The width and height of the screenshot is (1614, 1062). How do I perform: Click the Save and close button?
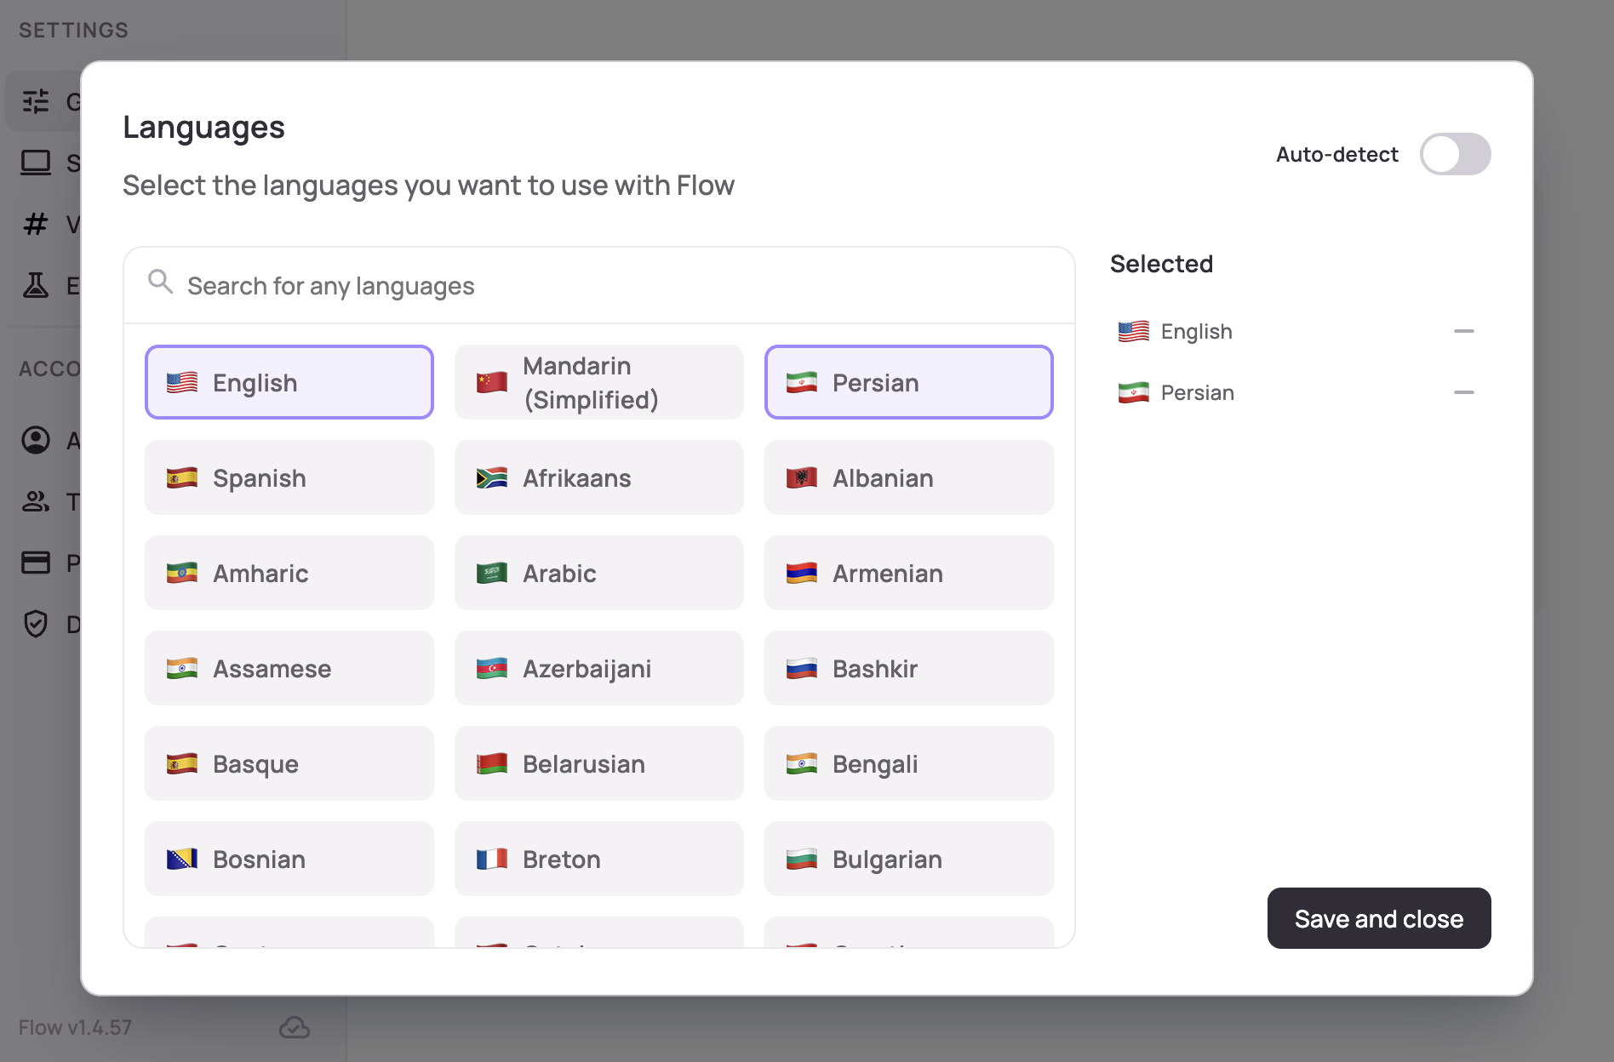pos(1379,918)
